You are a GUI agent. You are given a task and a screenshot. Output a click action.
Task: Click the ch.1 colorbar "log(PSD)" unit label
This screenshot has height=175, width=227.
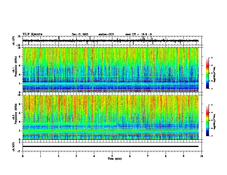[215, 74]
